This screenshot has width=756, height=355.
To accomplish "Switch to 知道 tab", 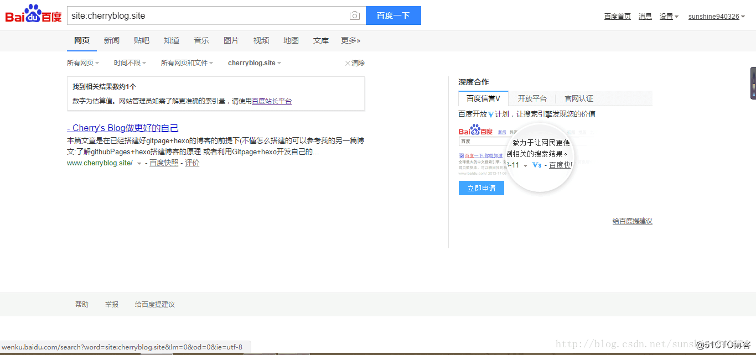I will pyautogui.click(x=172, y=40).
